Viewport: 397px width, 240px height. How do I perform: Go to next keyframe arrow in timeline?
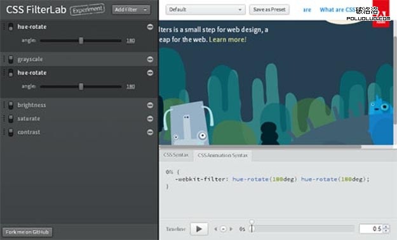231,229
